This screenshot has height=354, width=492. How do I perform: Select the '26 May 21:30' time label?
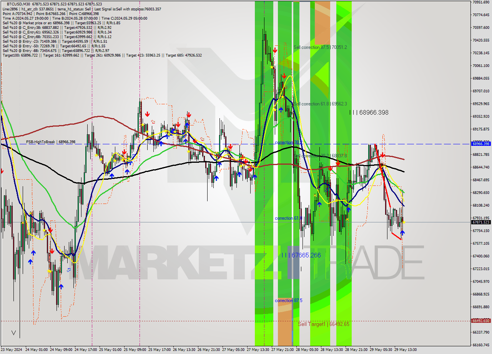[x=209, y=350]
